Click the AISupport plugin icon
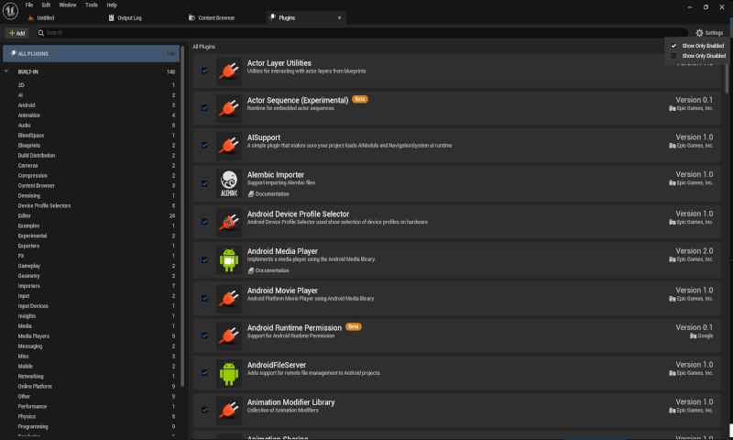Image resolution: width=733 pixels, height=440 pixels. [229, 146]
